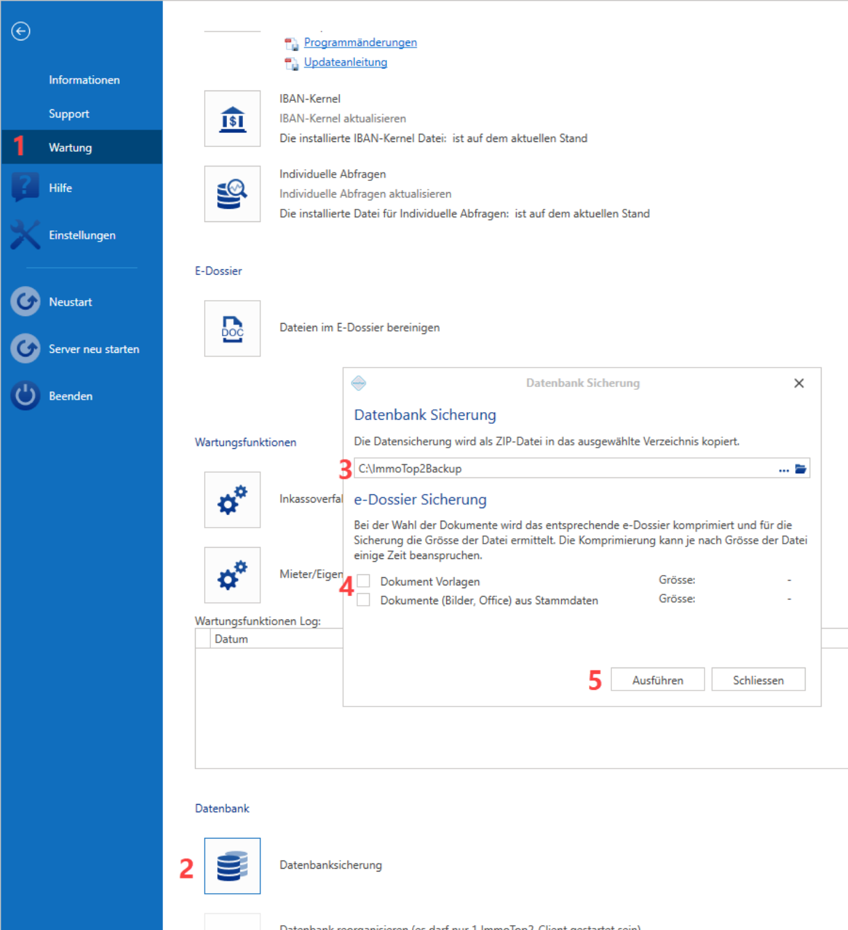Open the Hilfe sidebar entry
This screenshot has height=930, width=848.
61,188
